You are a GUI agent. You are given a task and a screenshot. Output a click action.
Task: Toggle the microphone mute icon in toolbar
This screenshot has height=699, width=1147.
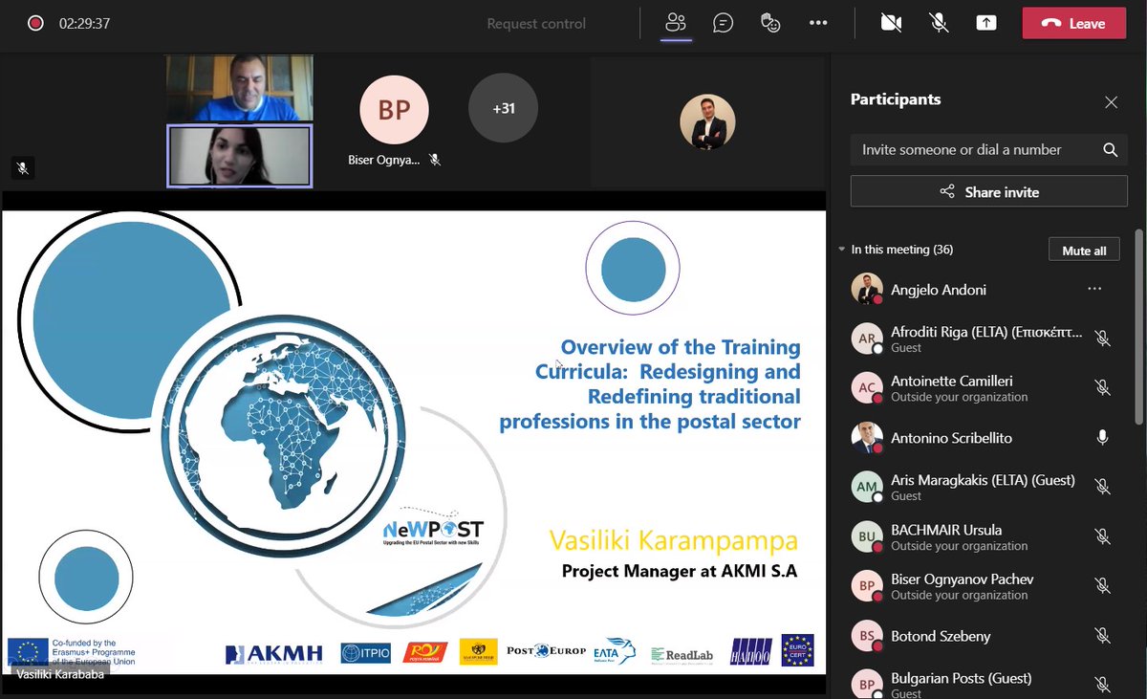click(x=939, y=23)
